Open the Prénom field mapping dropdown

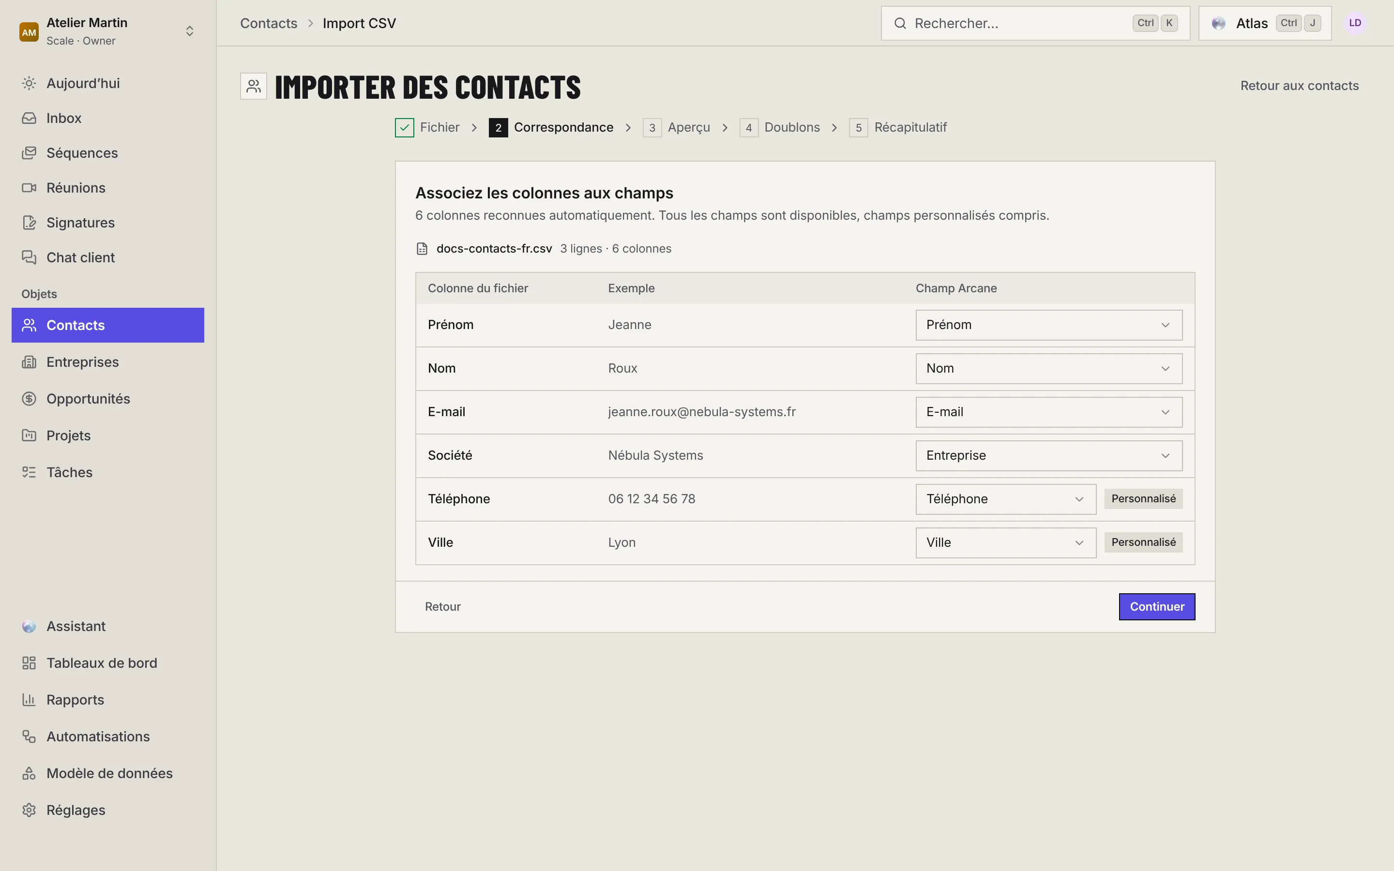pyautogui.click(x=1048, y=325)
